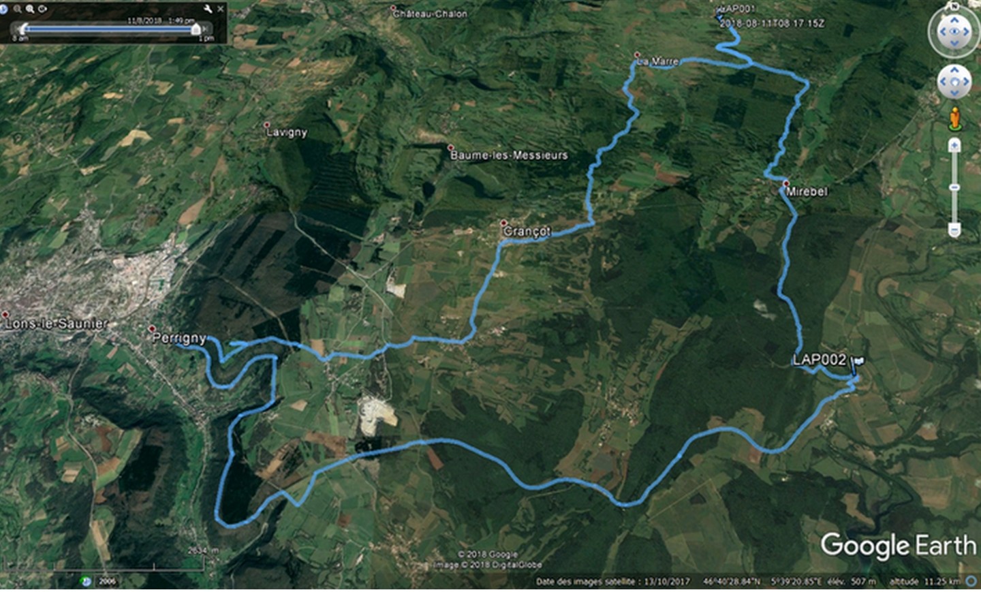
Task: Click the Crançot place label
Action: 527,232
